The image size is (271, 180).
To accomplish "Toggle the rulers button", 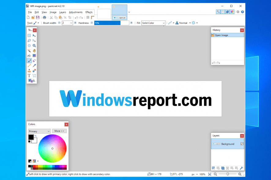I will click(93, 17).
